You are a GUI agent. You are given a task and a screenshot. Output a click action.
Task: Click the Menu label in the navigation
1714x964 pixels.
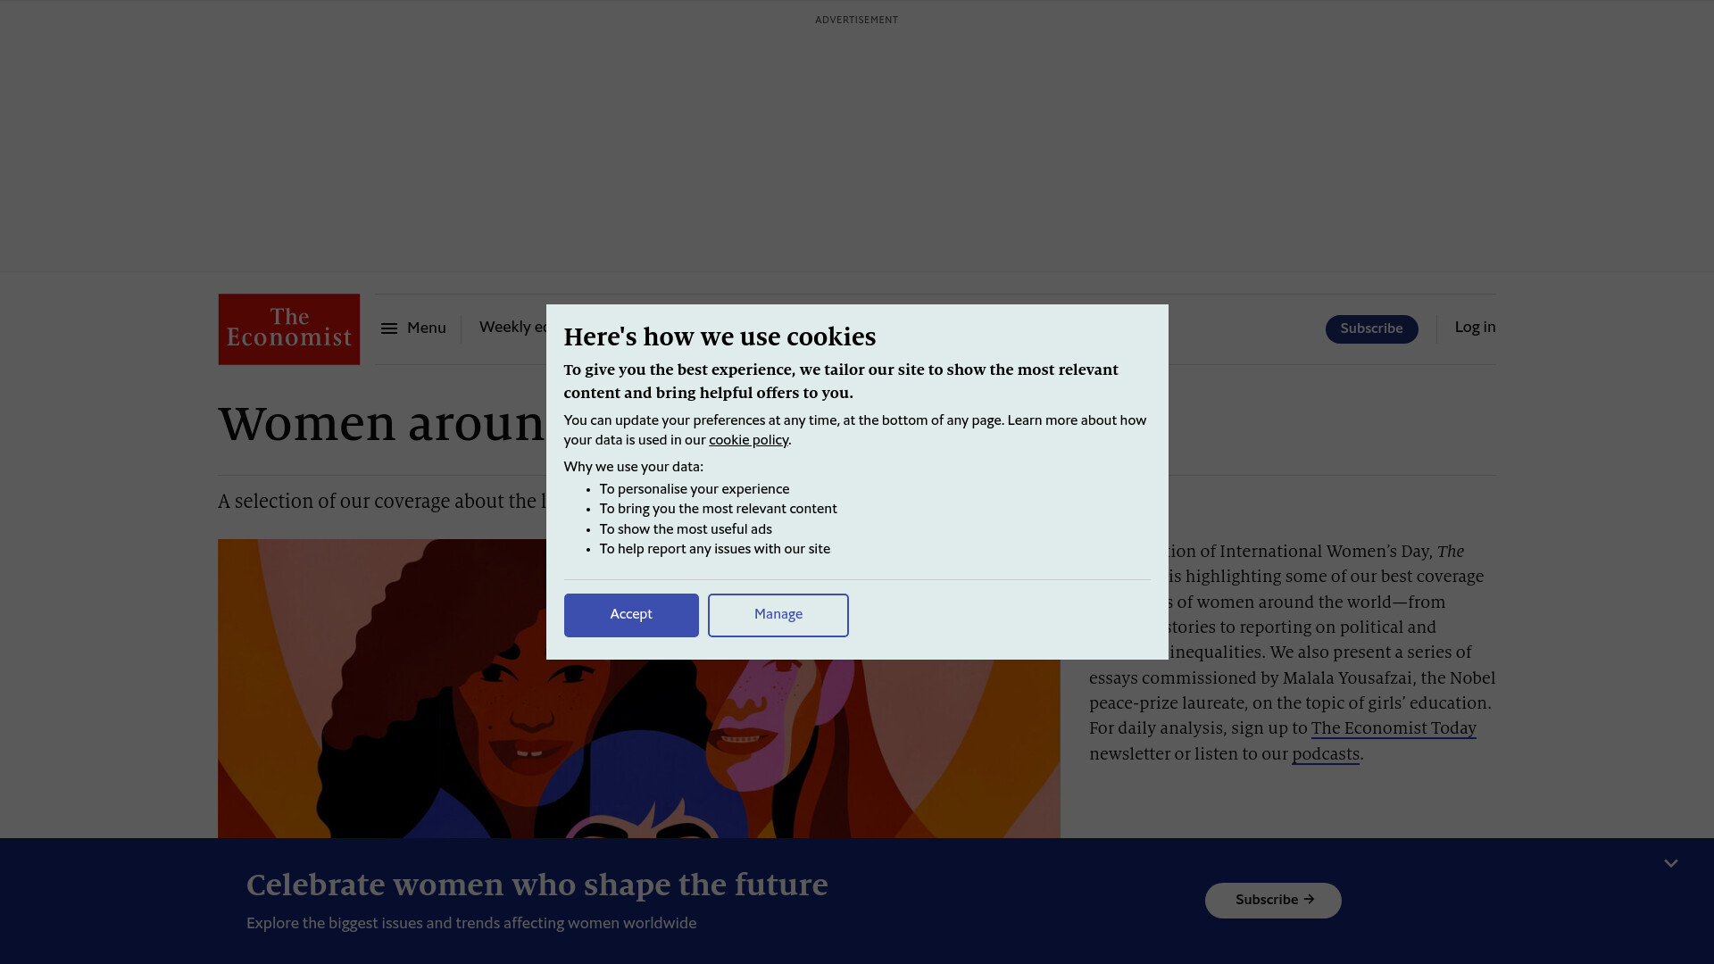[x=426, y=328]
